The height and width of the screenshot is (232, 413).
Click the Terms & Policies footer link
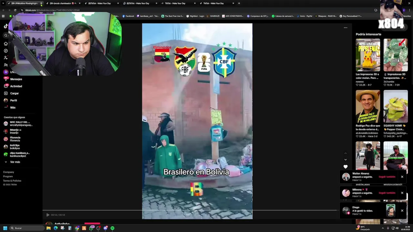(12, 180)
